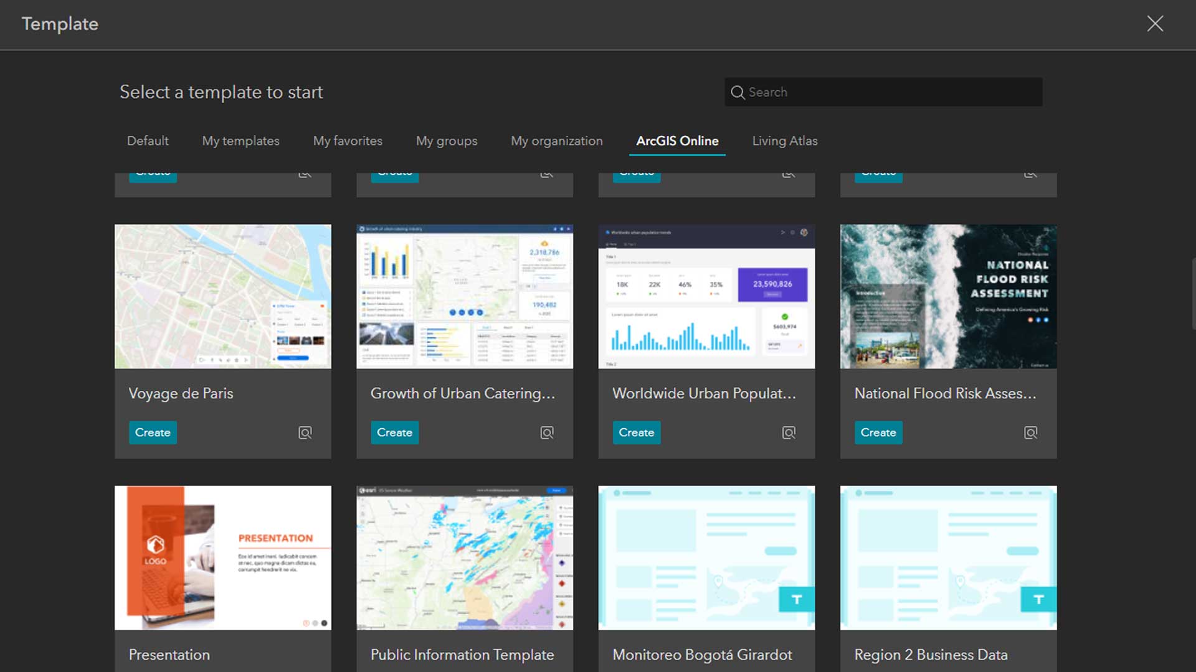This screenshot has height=672, width=1196.
Task: Create from Worldwide Urban Population template
Action: pyautogui.click(x=636, y=432)
